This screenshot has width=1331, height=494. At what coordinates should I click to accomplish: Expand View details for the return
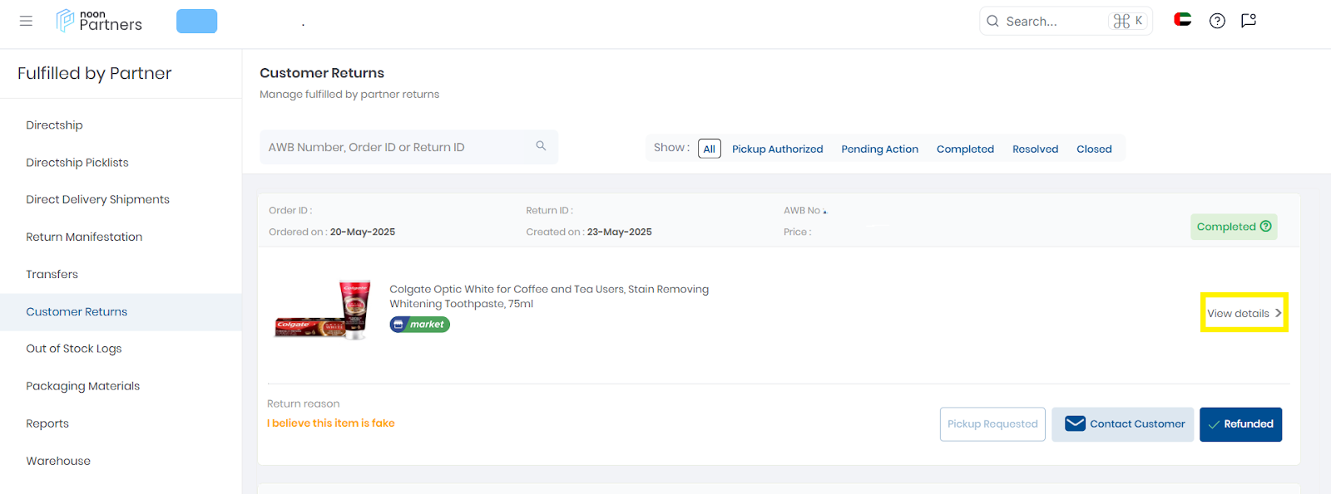click(1244, 313)
